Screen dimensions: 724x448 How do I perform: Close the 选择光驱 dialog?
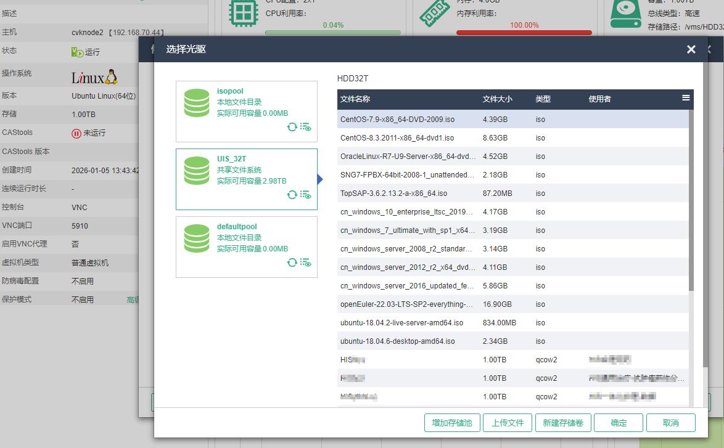point(691,49)
